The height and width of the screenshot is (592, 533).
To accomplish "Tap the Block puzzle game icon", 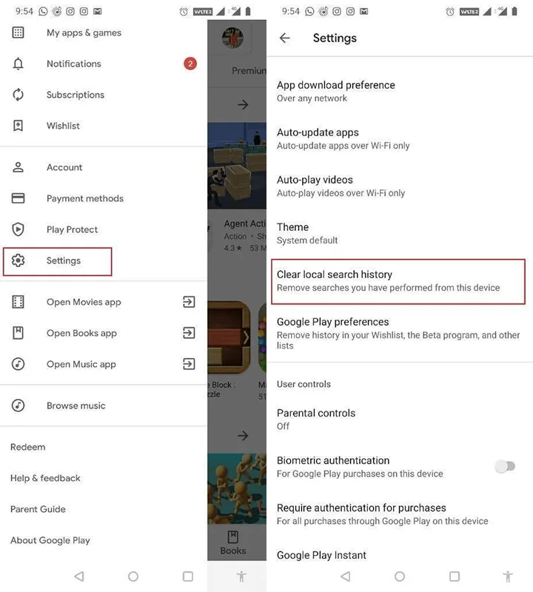I will (x=229, y=337).
